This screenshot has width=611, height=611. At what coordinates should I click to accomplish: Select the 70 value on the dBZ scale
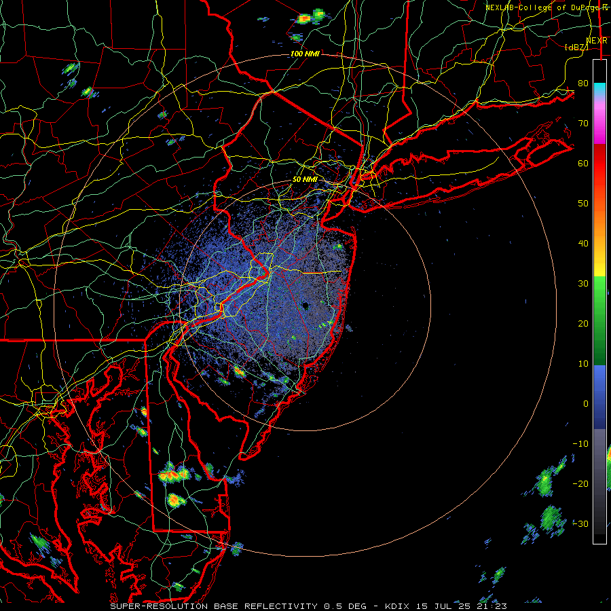[583, 123]
